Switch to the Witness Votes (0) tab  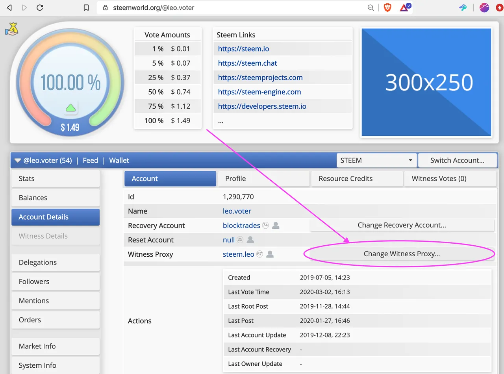450,178
